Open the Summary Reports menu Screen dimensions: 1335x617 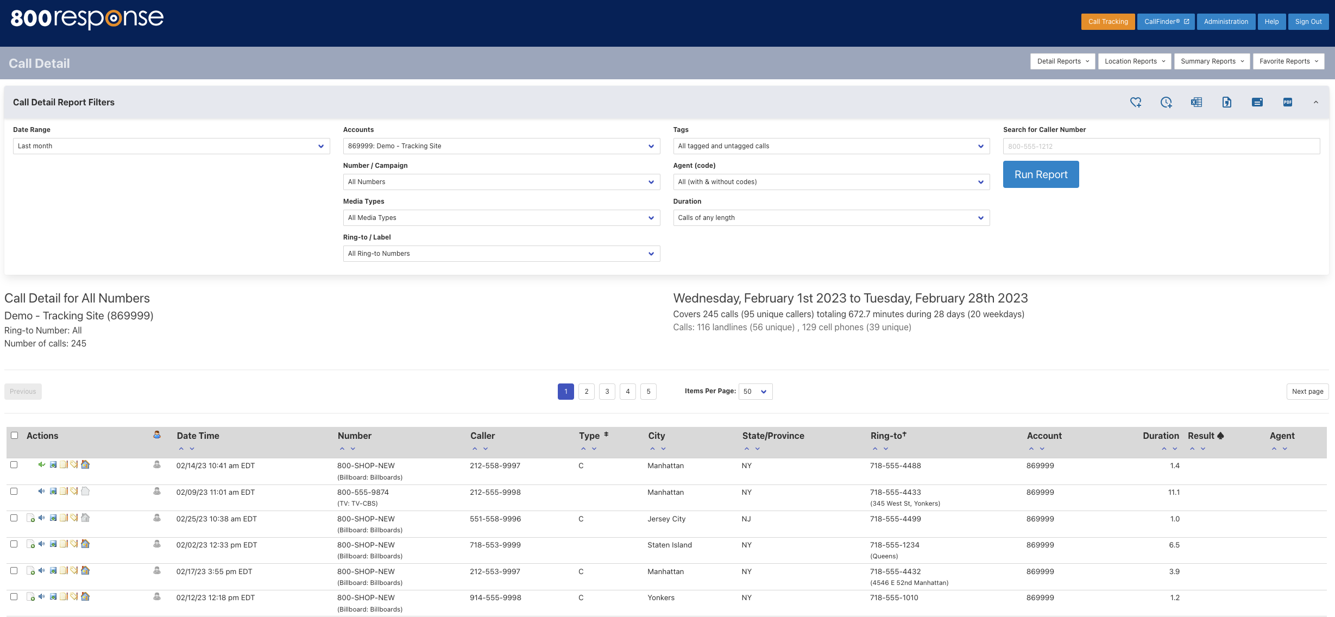point(1212,61)
